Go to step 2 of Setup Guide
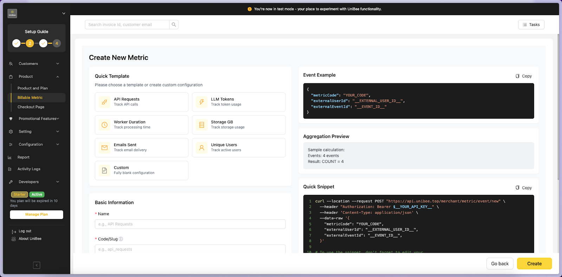 point(30,44)
